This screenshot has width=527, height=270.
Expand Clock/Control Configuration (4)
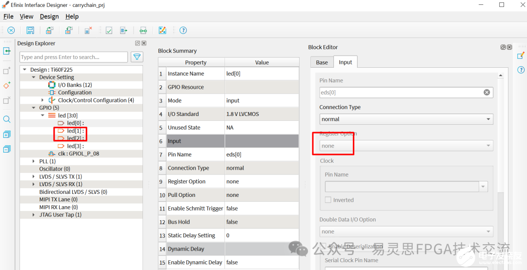(42, 100)
